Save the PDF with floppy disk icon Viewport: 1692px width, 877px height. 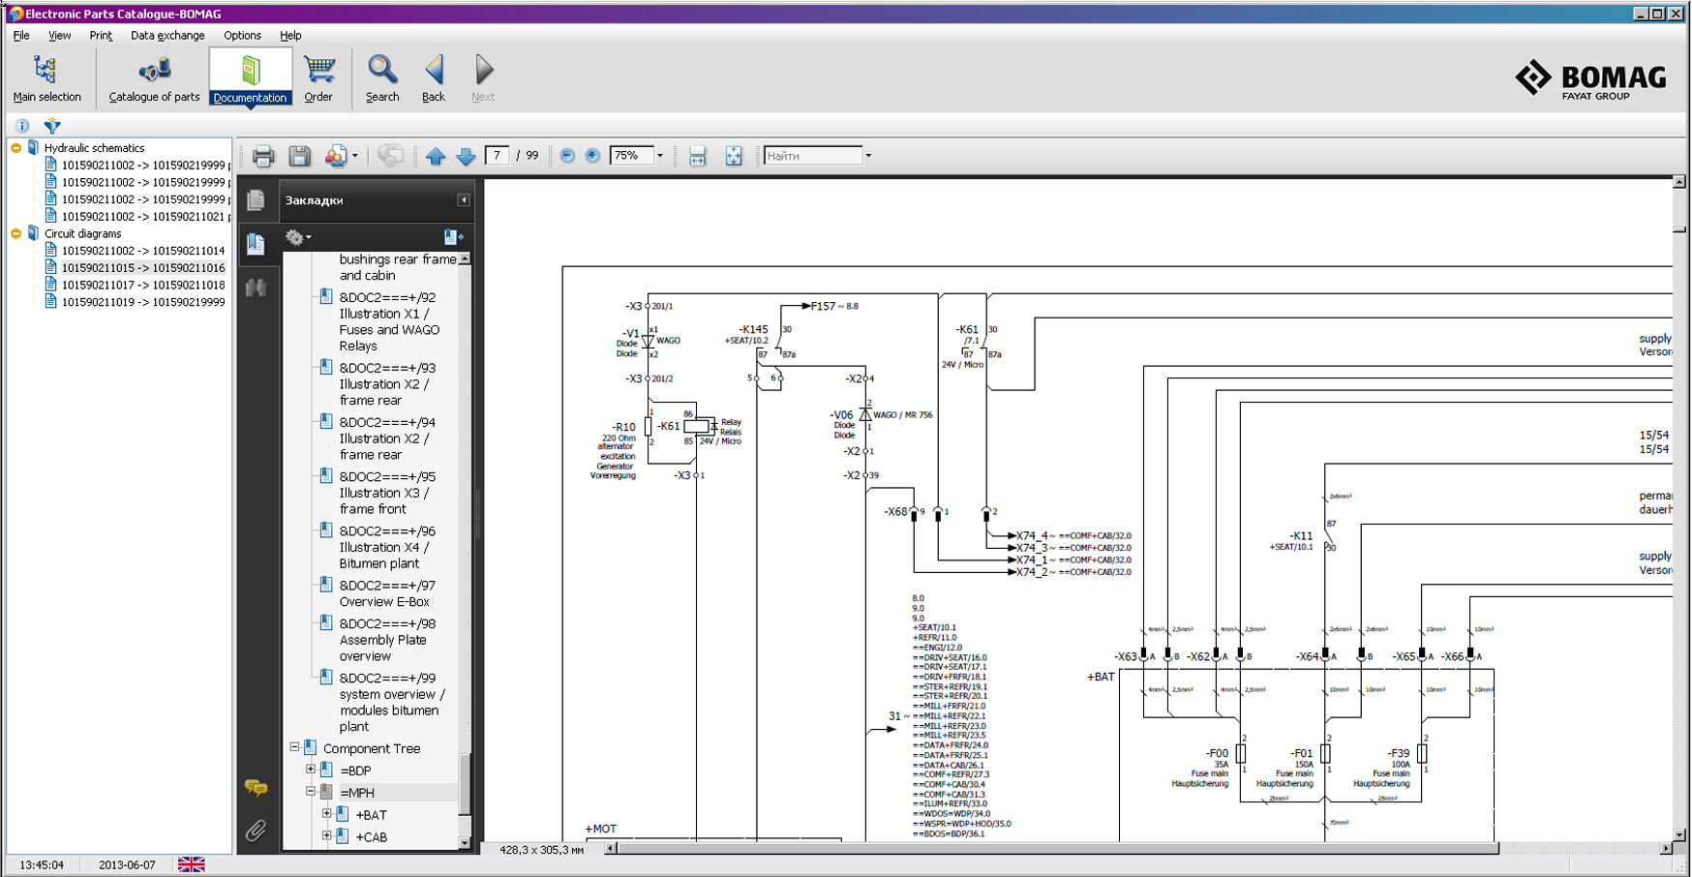[x=300, y=156]
